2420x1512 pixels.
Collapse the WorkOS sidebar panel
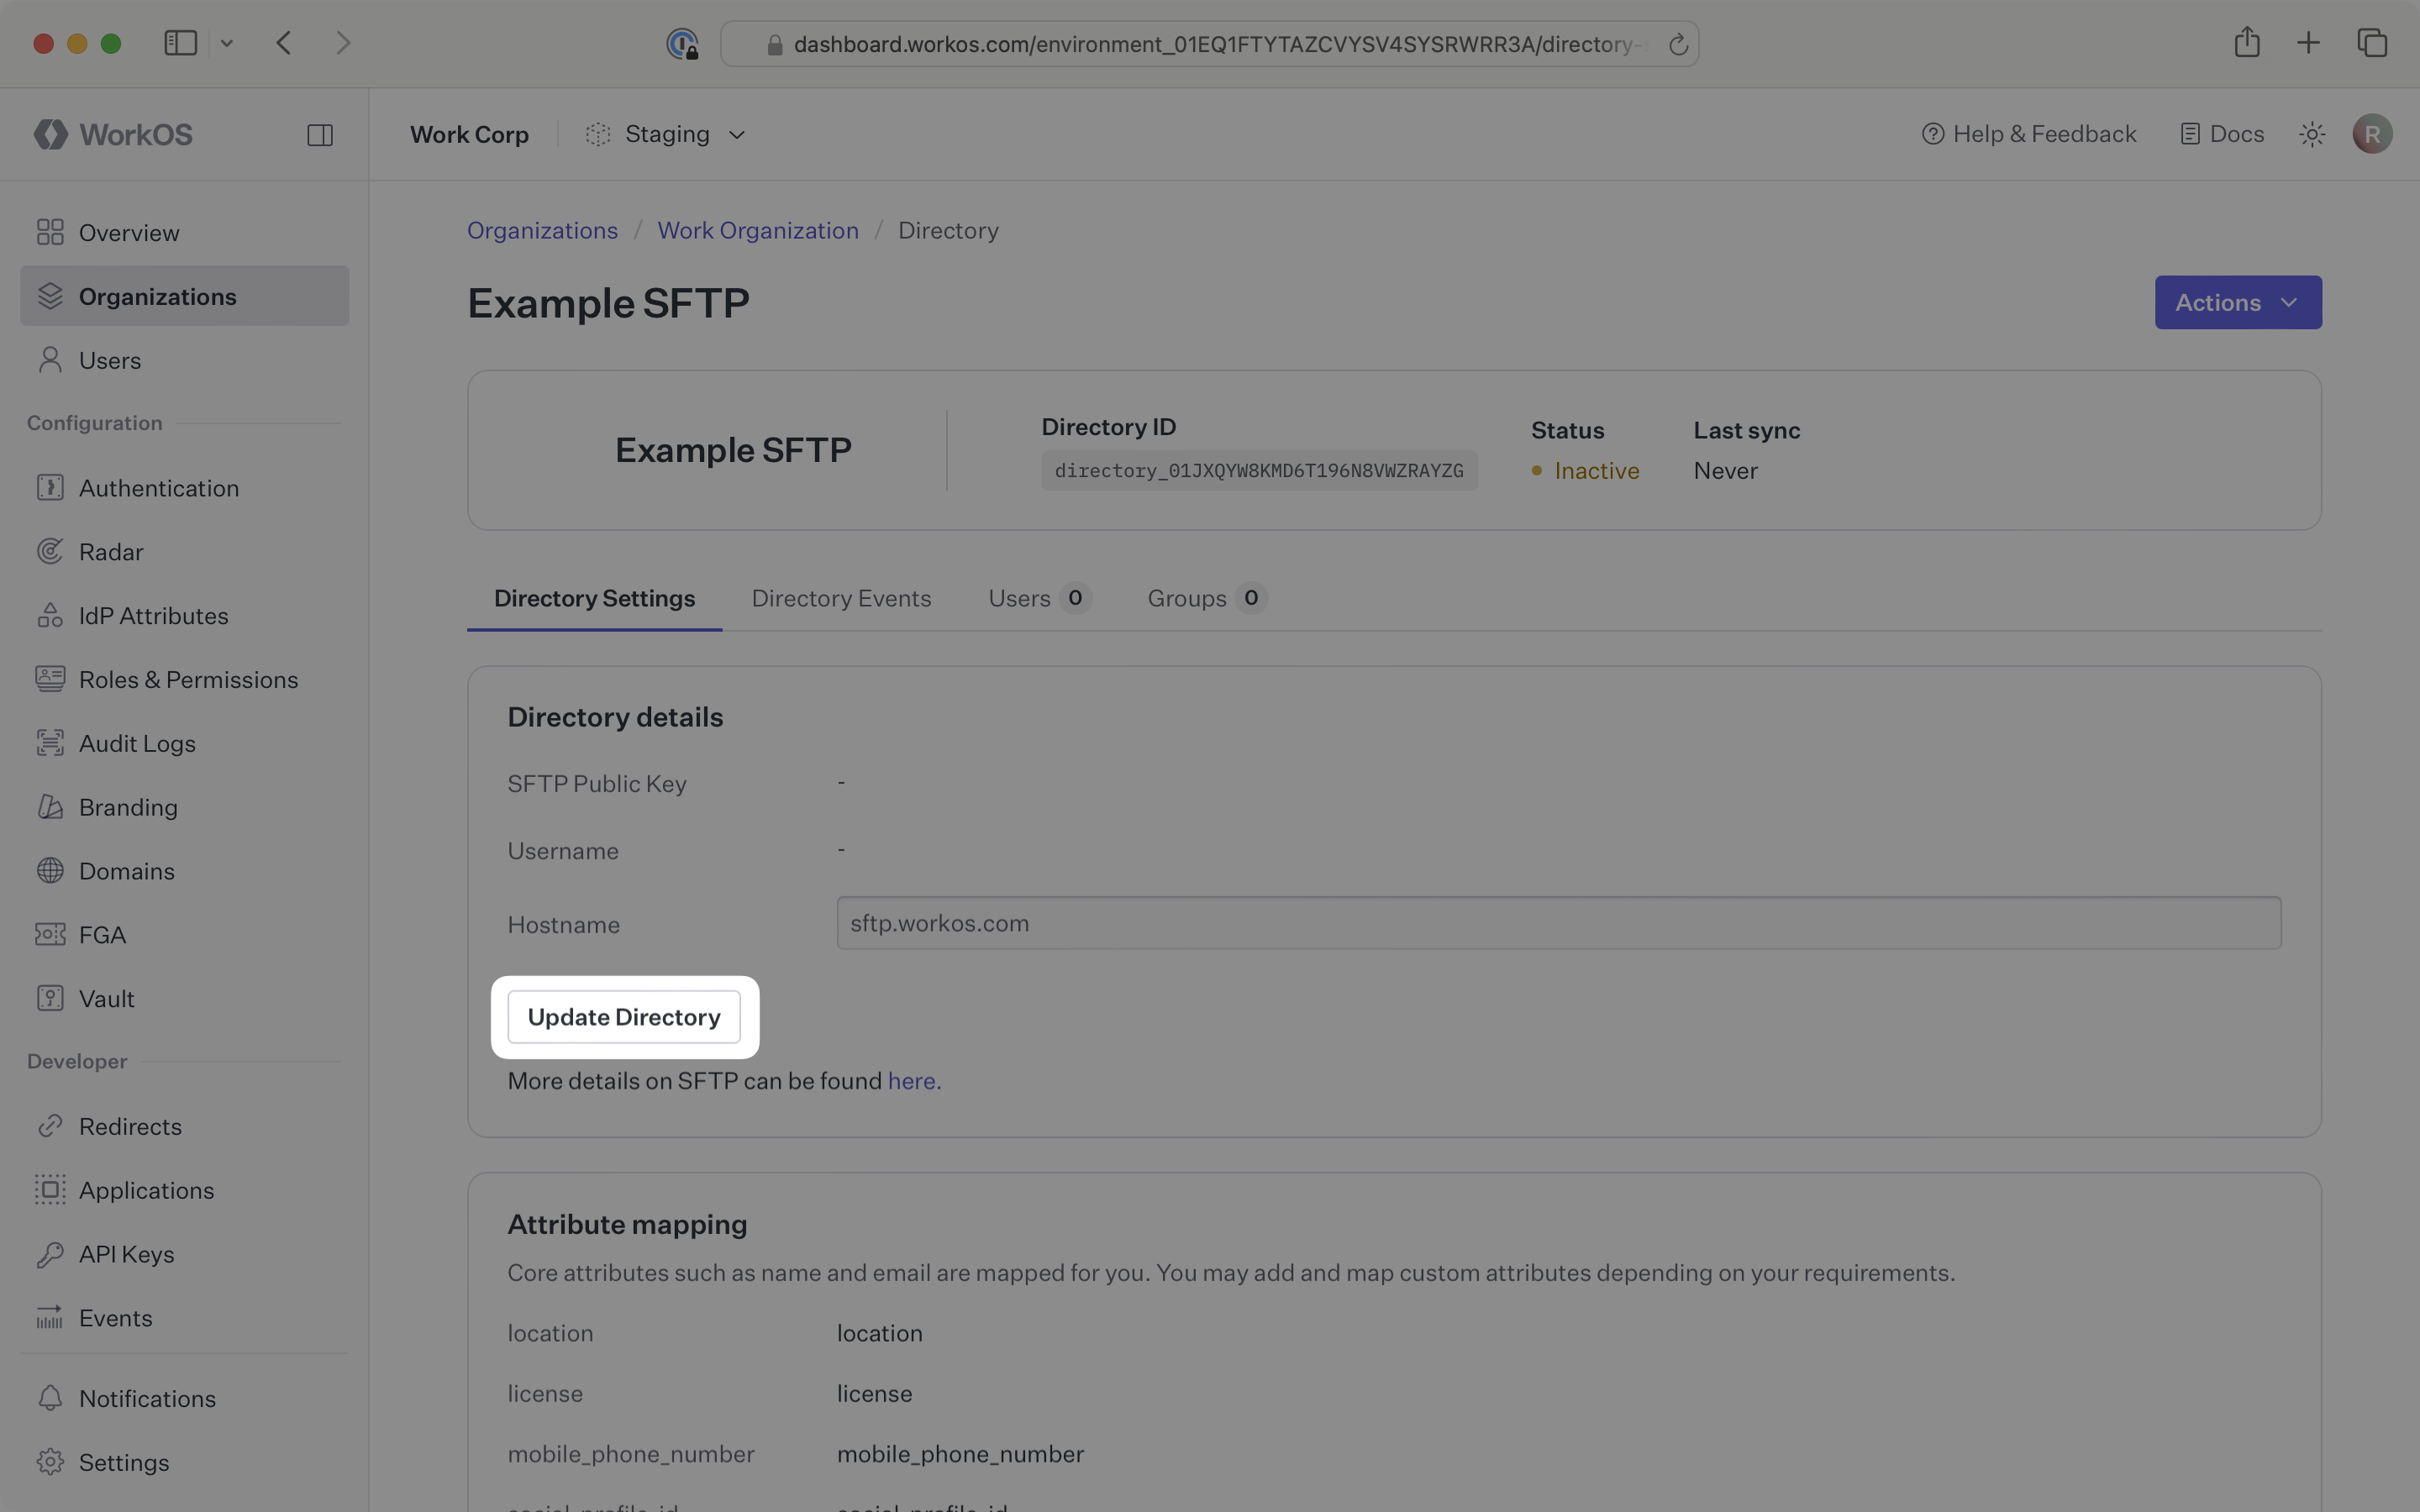point(320,135)
